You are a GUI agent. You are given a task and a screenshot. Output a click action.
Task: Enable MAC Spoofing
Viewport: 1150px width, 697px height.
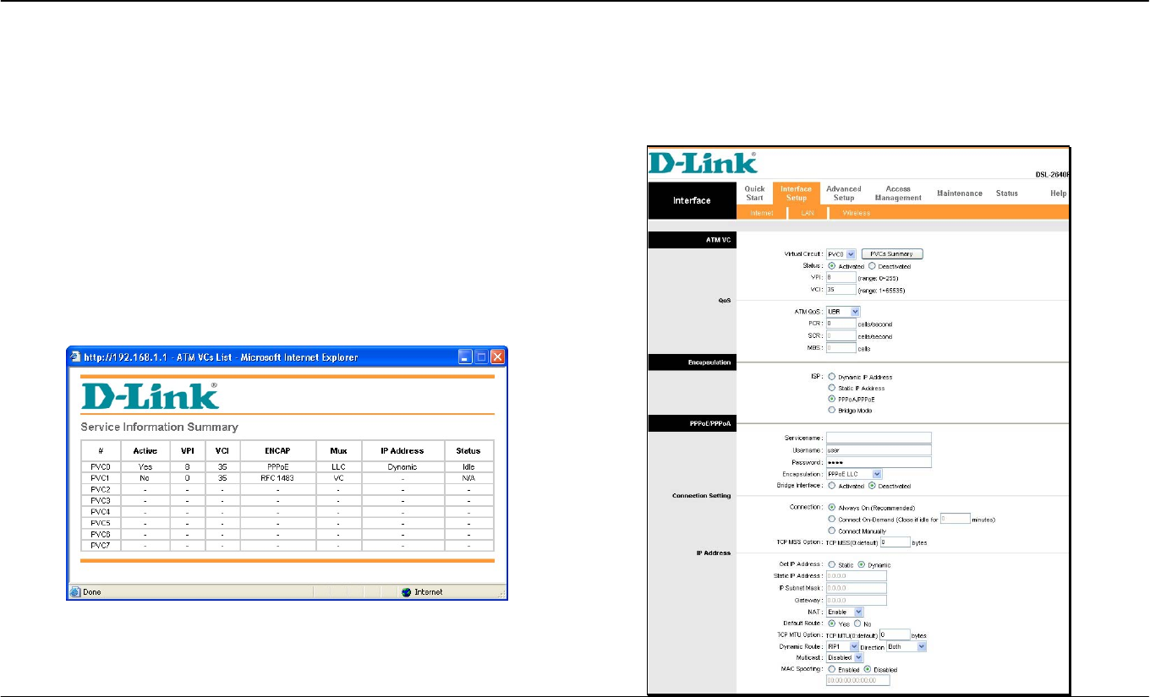coord(831,668)
